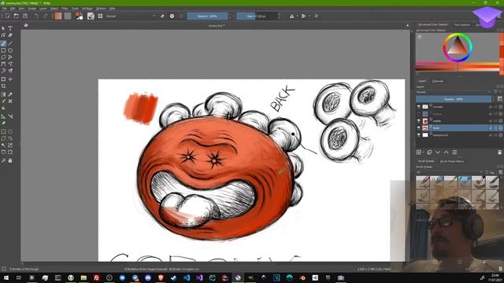This screenshot has width=504, height=283.
Task: Create a new document from toolbar
Action: point(7,16)
